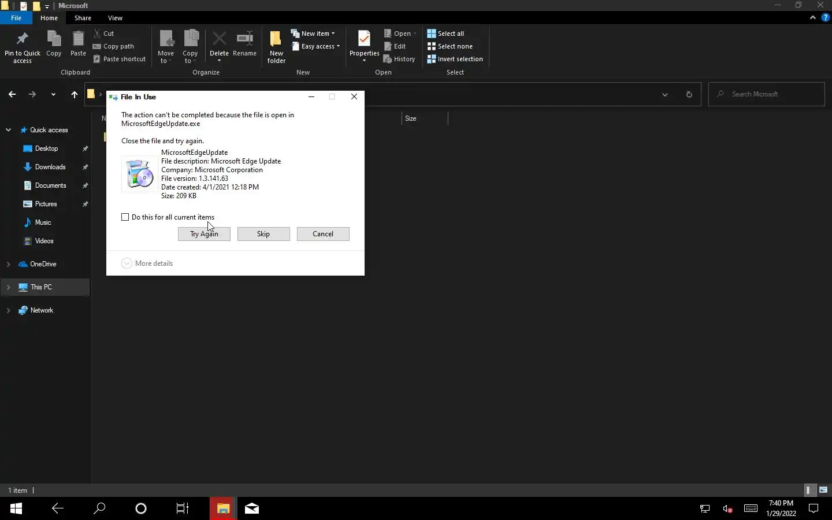Click Select all

(445, 34)
